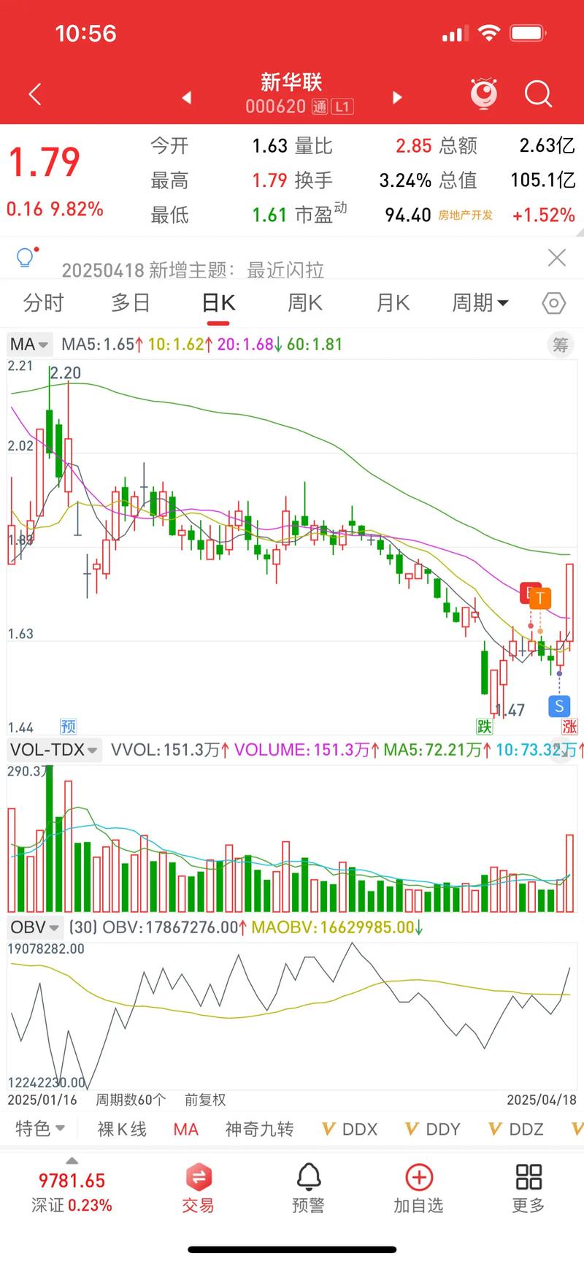Tap the MA60 value 60:1.81
Image resolution: width=584 pixels, height=1264 pixels.
point(315,345)
